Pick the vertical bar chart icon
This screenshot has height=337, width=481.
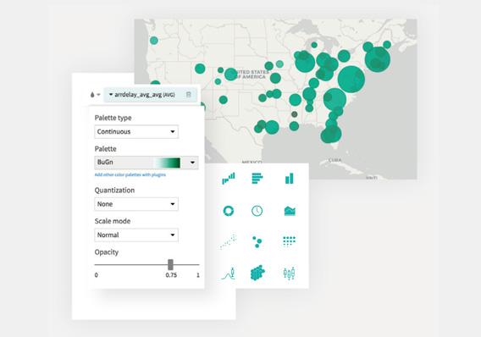[290, 179]
